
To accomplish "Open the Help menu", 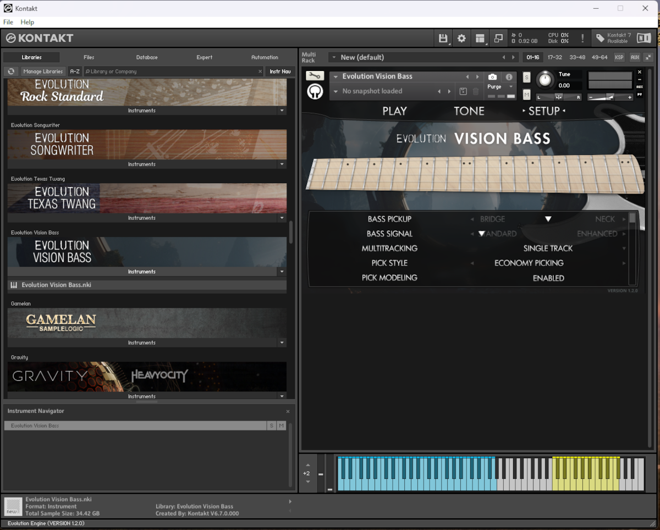I will (28, 22).
